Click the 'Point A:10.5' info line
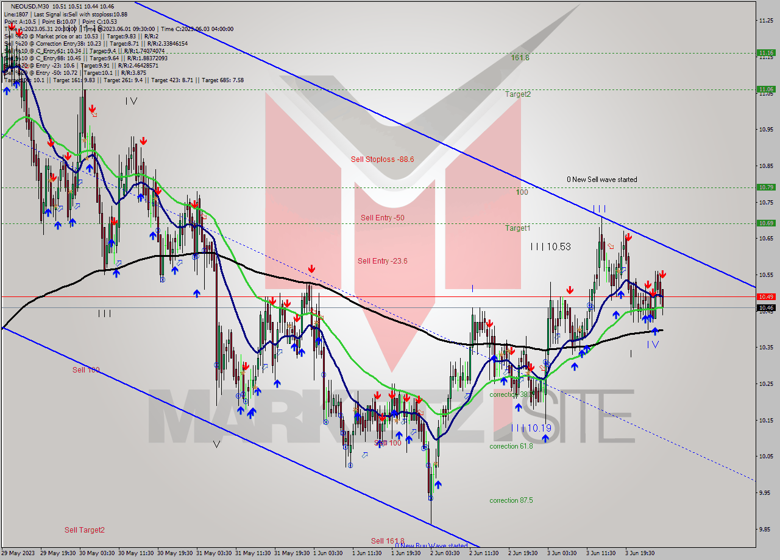780x560 pixels. click(20, 21)
